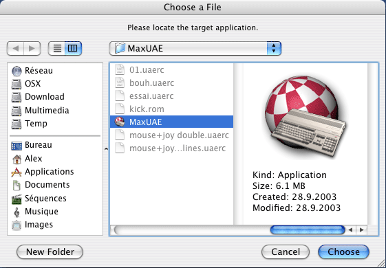
Task: Click the New Folder button
Action: click(x=50, y=252)
